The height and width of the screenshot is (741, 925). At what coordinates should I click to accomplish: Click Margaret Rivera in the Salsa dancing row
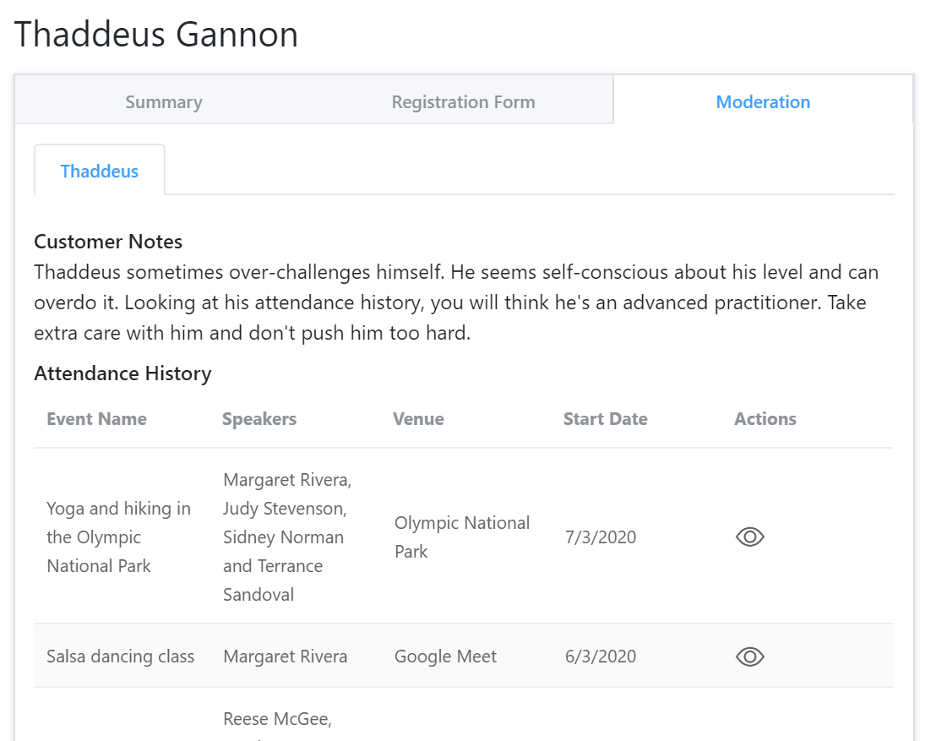pos(285,657)
